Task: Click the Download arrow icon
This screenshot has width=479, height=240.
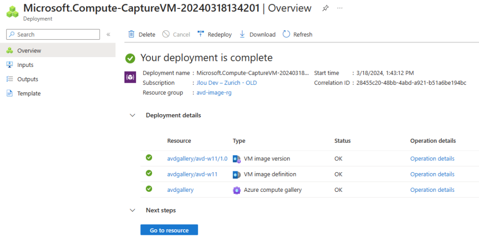Action: 242,34
